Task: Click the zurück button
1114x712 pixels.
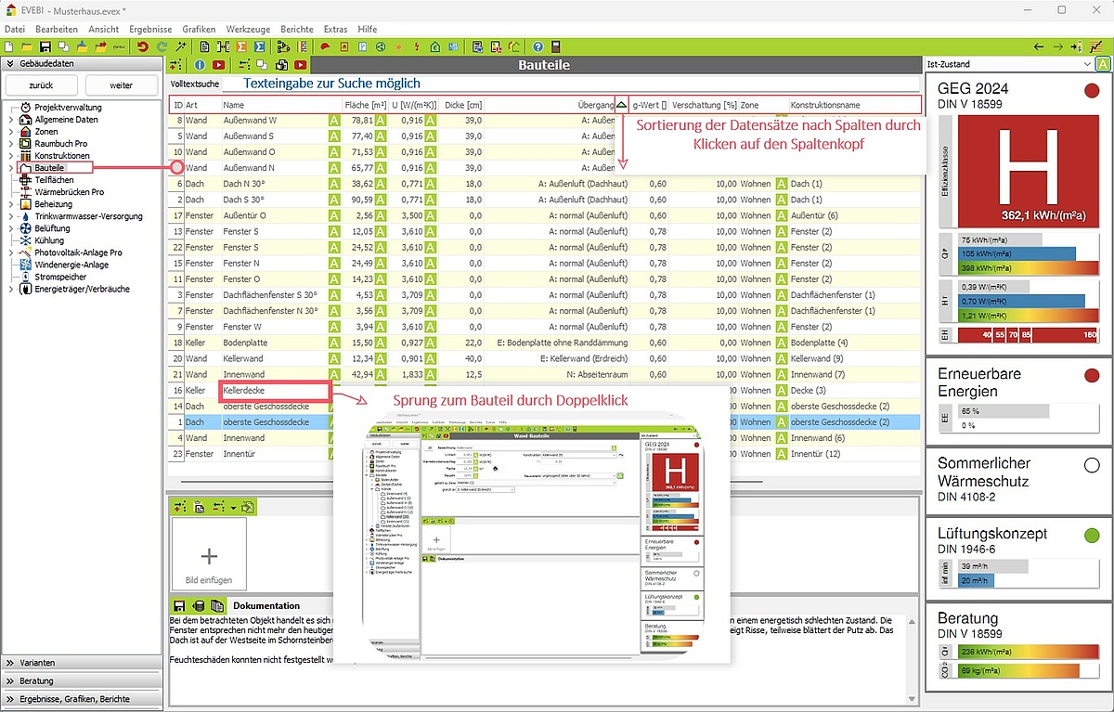Action: click(x=41, y=85)
